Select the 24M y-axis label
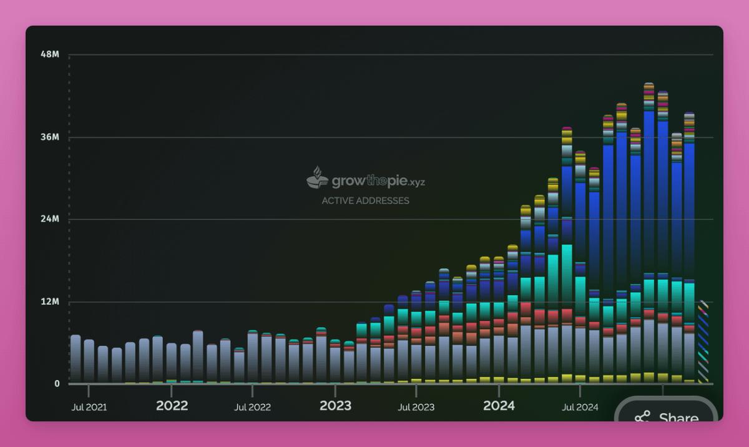Viewport: 749px width, 447px height. pos(50,219)
